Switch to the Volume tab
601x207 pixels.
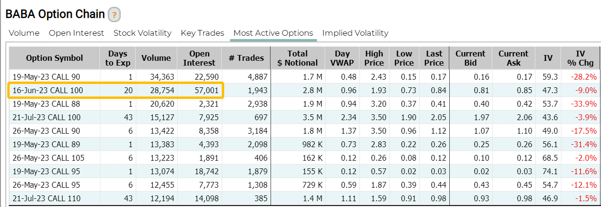coord(24,33)
